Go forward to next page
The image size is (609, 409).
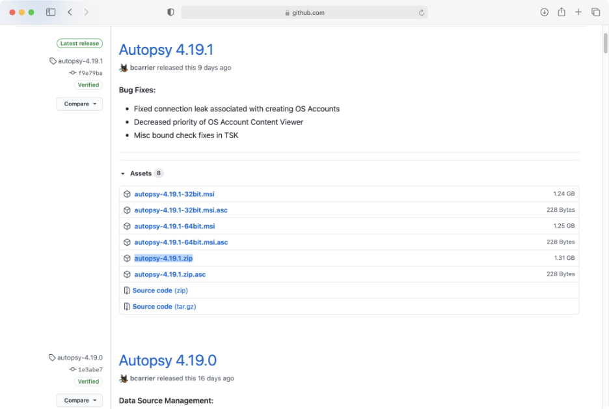coord(87,12)
